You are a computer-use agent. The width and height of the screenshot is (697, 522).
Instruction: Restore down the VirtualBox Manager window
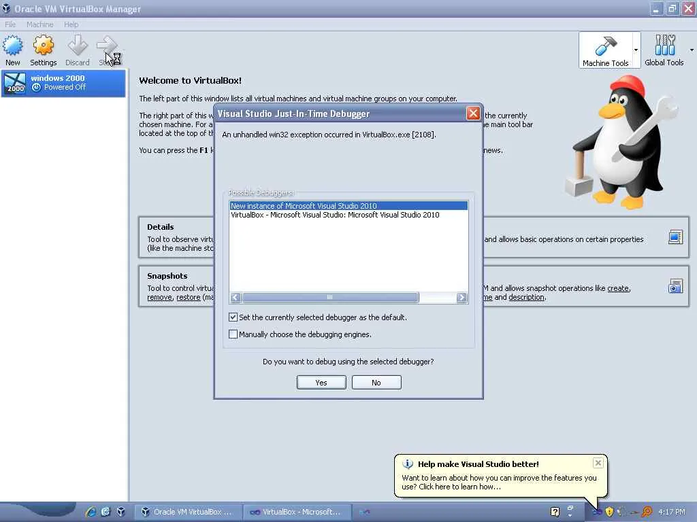[x=672, y=9]
